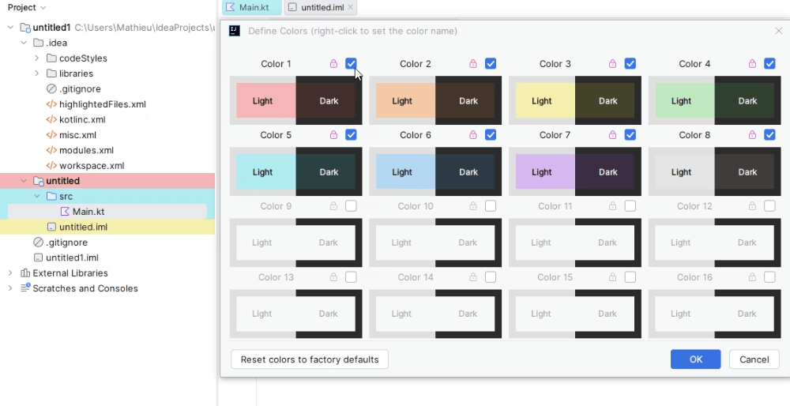Enable the Color 9 checkbox
Image resolution: width=790 pixels, height=406 pixels.
click(x=352, y=206)
